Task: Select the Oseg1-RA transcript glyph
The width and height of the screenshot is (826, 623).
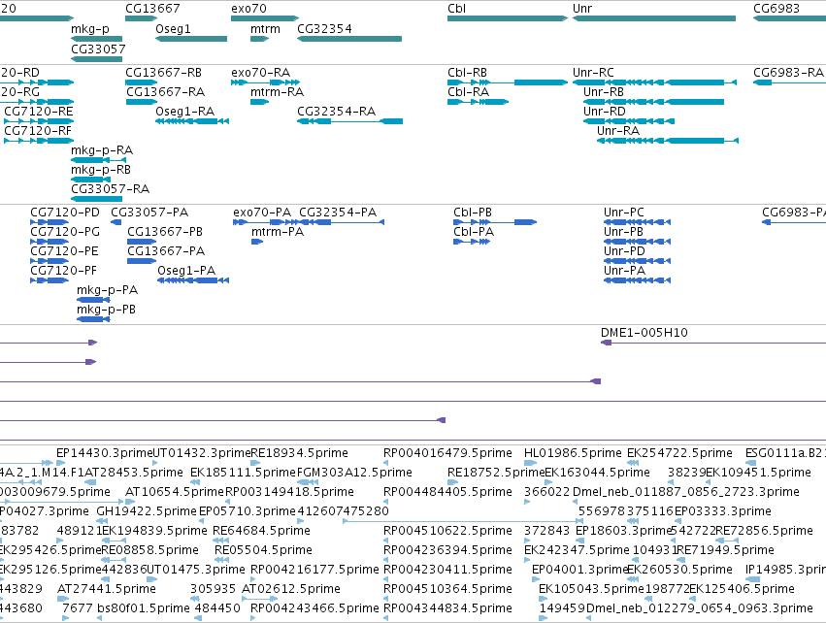Action: [192, 121]
